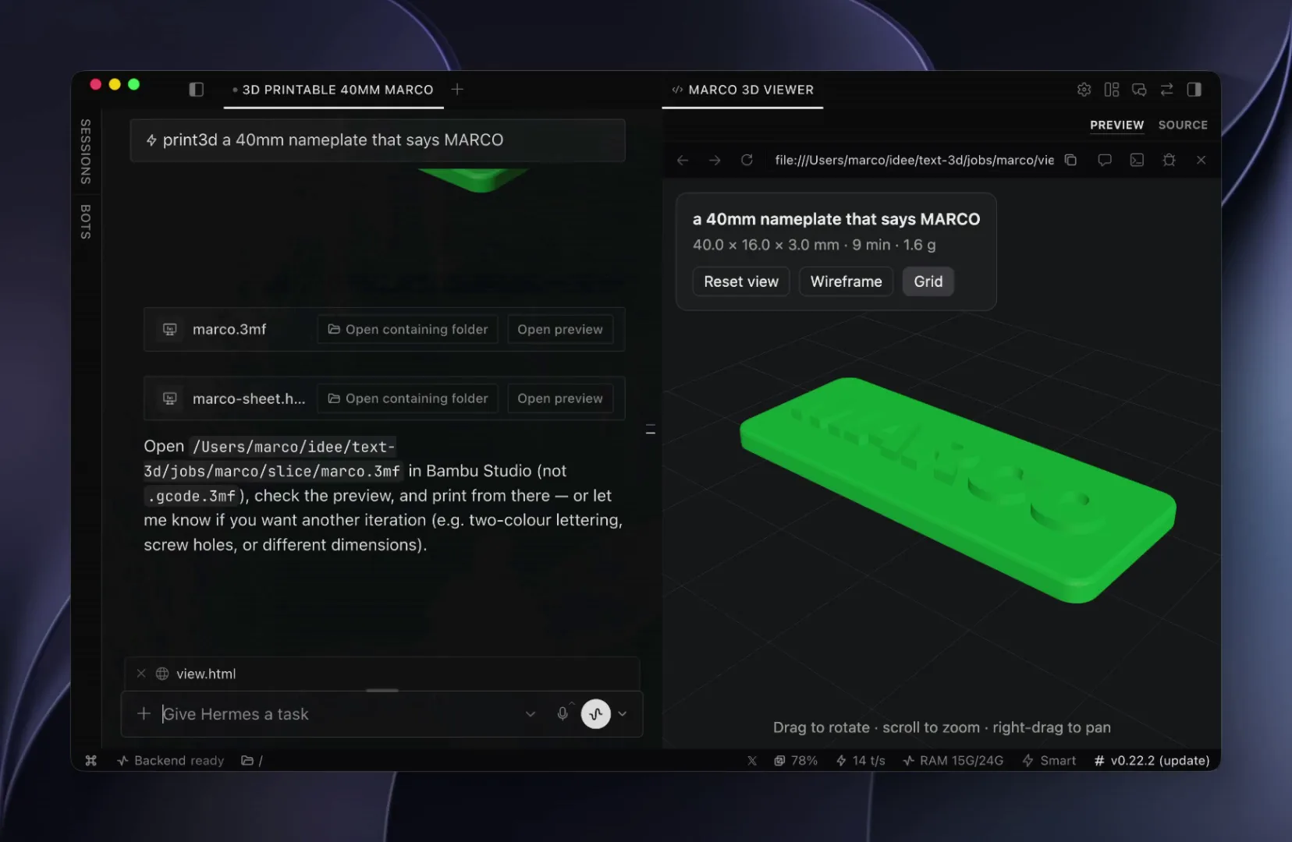Viewport: 1292px width, 842px height.
Task: Open preview for marco.3mf
Action: (x=560, y=329)
